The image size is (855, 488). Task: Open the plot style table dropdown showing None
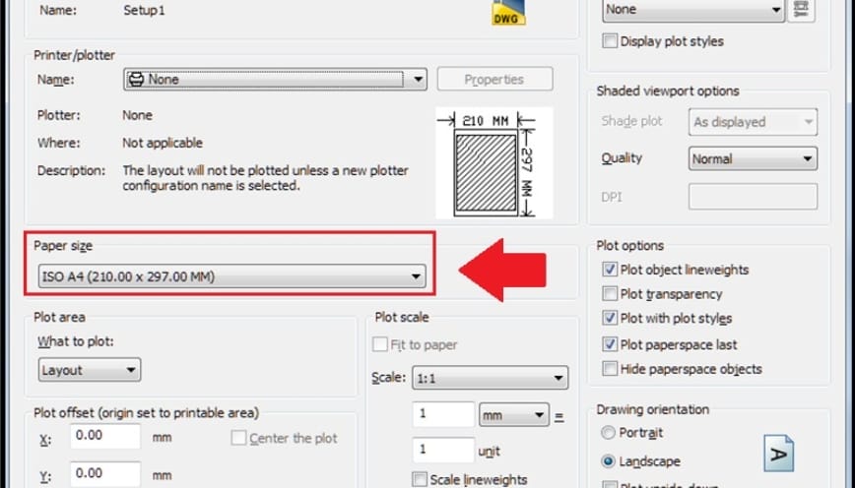(x=693, y=10)
